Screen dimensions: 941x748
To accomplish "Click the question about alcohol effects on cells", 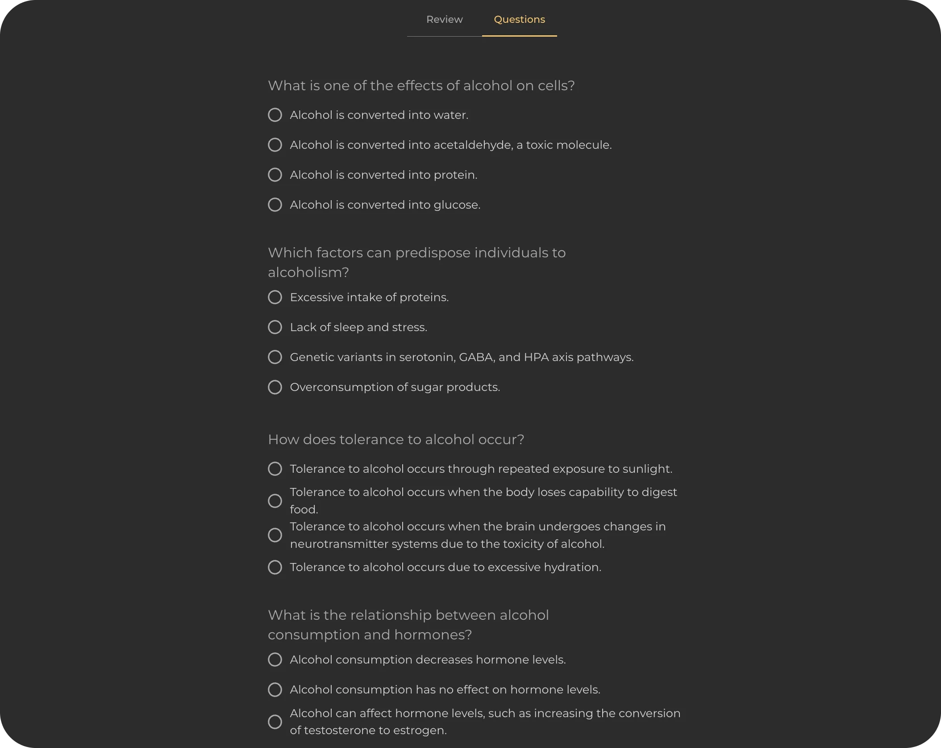I will (x=421, y=85).
